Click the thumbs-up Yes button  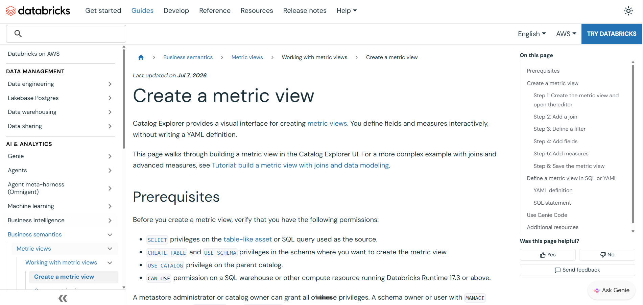[548, 255]
